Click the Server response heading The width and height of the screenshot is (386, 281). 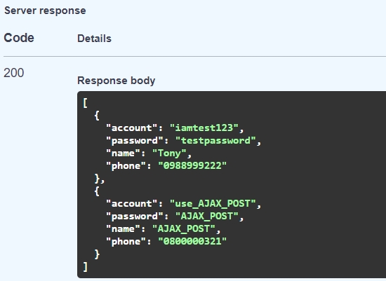(45, 11)
